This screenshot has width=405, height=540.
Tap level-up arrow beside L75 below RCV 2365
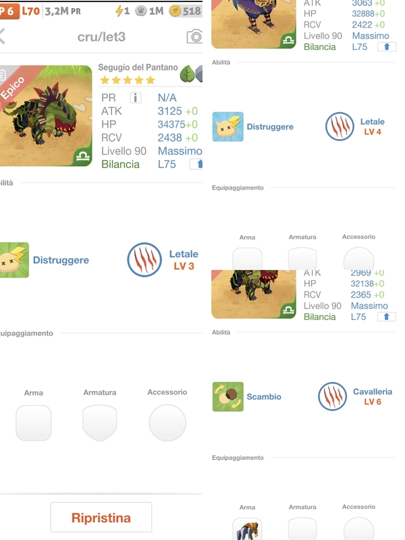[x=386, y=317]
